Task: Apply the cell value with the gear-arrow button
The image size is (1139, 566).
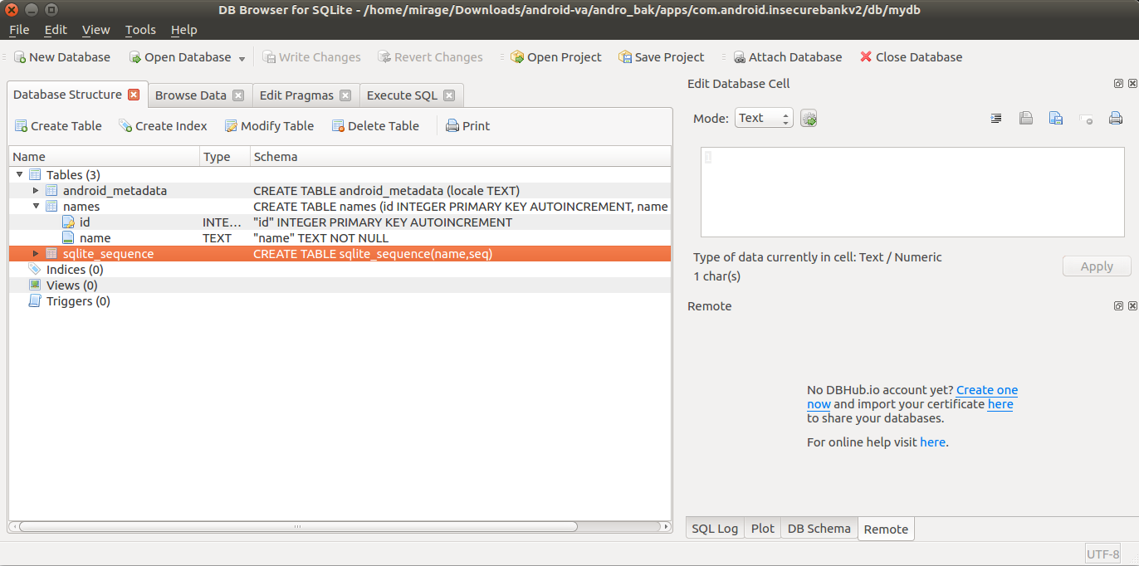Action: coord(809,117)
